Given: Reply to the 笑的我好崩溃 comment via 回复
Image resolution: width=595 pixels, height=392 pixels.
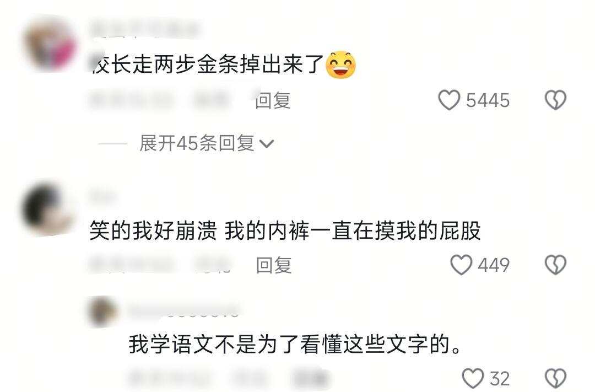Looking at the screenshot, I should pos(274,265).
